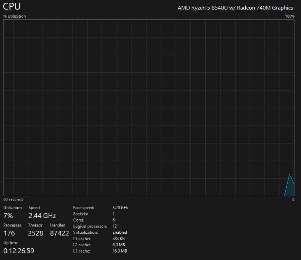Click the Cores label
Image resolution: width=301 pixels, height=260 pixels.
pyautogui.click(x=79, y=220)
